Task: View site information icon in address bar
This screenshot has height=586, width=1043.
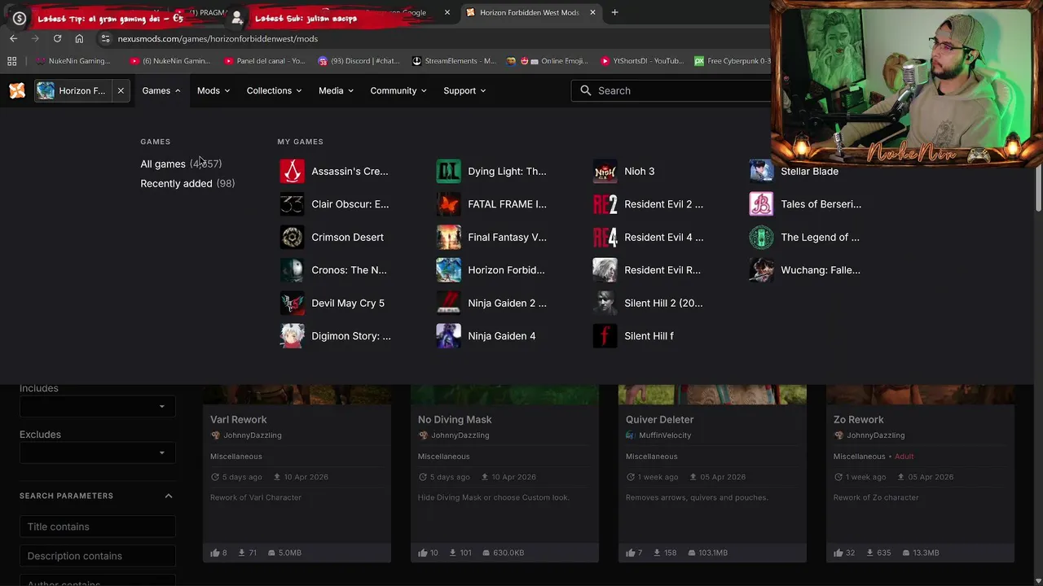Action: click(x=105, y=38)
